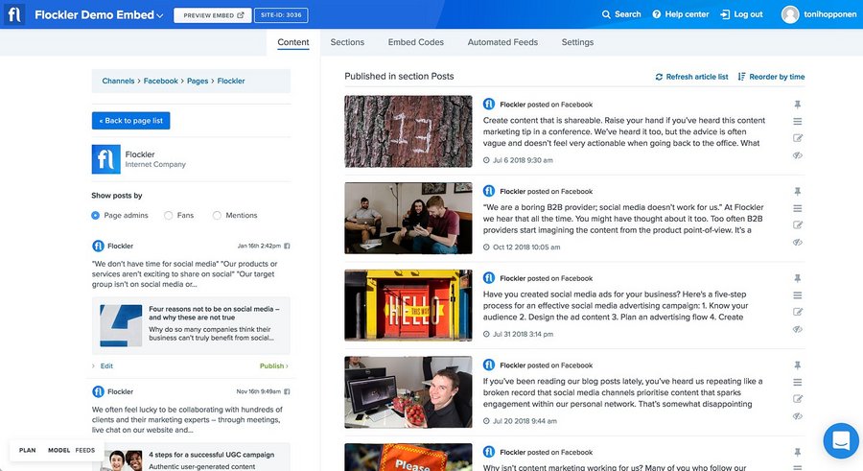Click the tonihopponen user avatar
The width and height of the screenshot is (863, 471).
[790, 14]
